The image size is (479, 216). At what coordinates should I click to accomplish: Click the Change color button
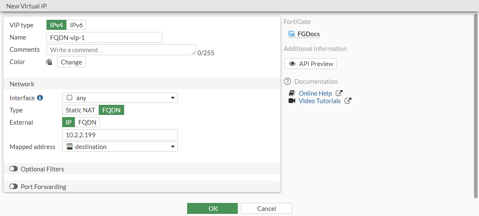pyautogui.click(x=71, y=62)
